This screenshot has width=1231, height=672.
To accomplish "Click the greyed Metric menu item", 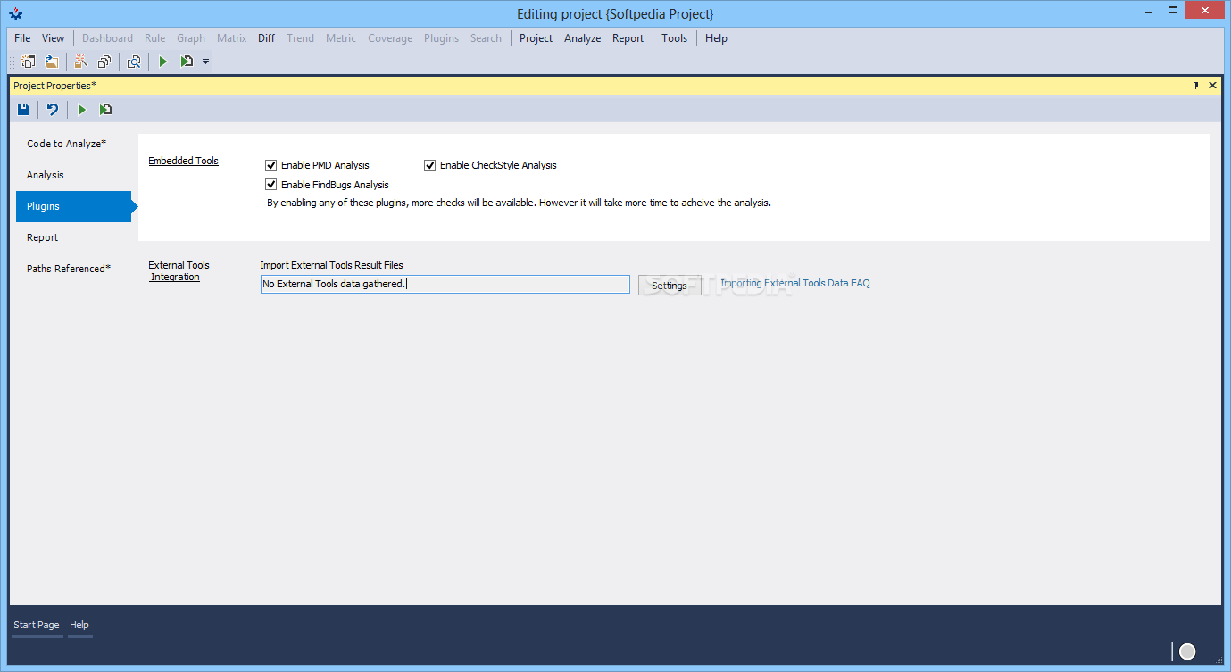I will pyautogui.click(x=340, y=38).
